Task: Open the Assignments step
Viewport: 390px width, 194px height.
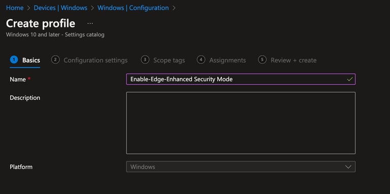Action: (x=221, y=60)
